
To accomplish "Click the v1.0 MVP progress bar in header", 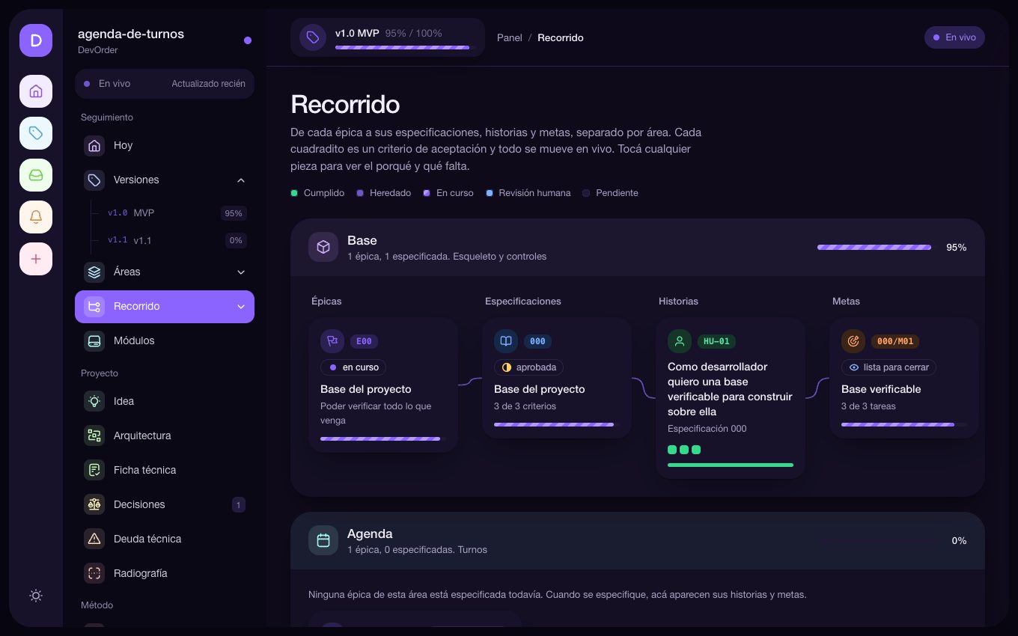I will click(404, 47).
